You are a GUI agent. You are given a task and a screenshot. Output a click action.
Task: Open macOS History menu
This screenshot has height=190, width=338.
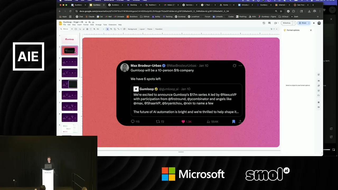click(98, 1)
